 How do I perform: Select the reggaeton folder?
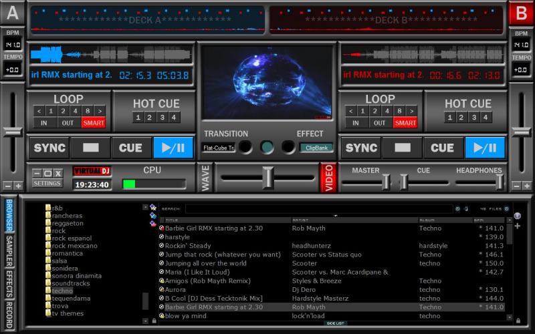(68, 223)
